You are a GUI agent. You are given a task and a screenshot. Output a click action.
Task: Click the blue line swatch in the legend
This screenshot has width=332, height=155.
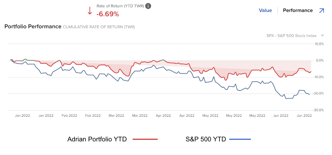coord(240,139)
